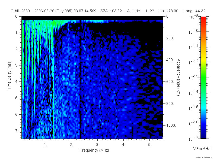Click the 'Time Delay (ms)' axis label

(x=9, y=76)
